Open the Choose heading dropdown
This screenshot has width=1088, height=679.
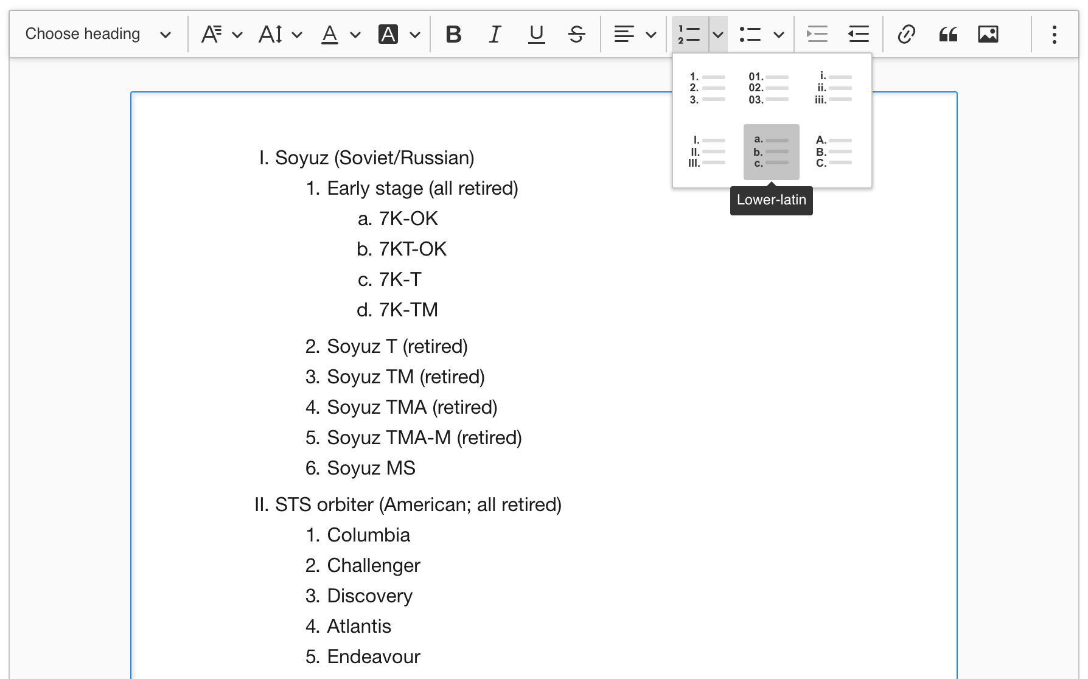[97, 34]
